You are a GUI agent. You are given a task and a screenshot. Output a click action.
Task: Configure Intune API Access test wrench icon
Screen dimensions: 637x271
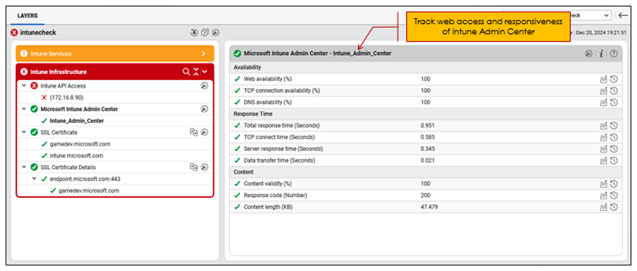[x=204, y=86]
